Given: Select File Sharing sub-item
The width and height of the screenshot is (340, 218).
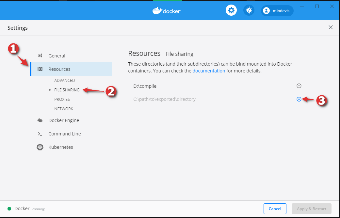Looking at the screenshot, I should [67, 90].
